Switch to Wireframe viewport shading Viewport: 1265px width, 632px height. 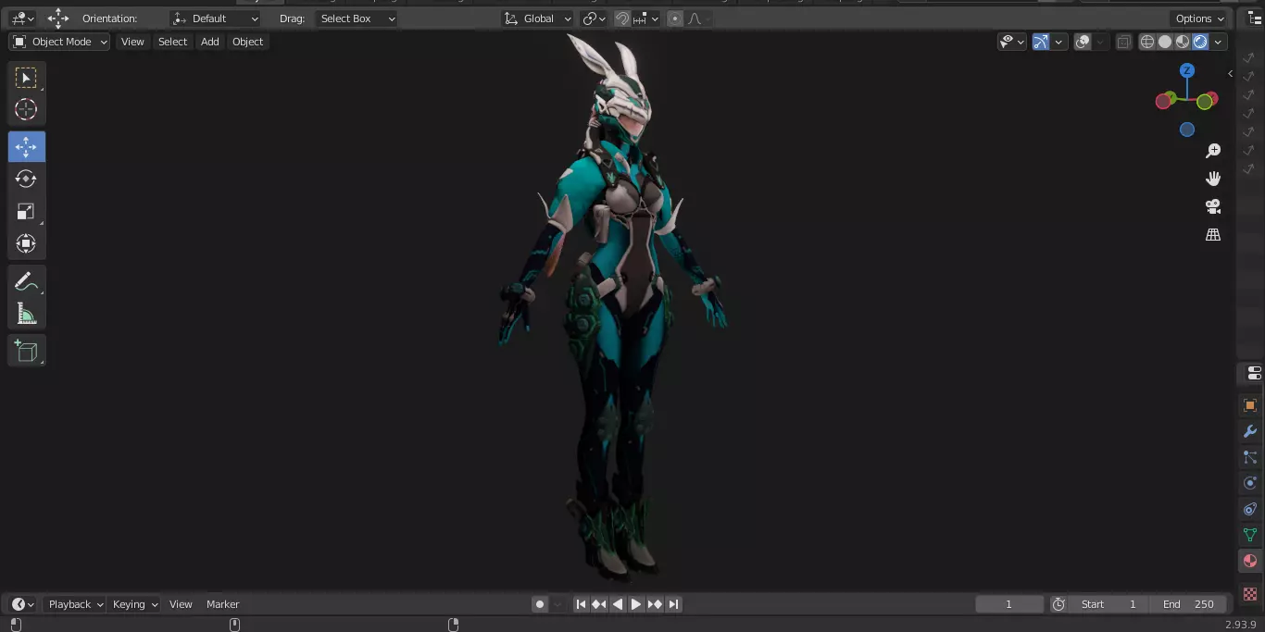1147,42
